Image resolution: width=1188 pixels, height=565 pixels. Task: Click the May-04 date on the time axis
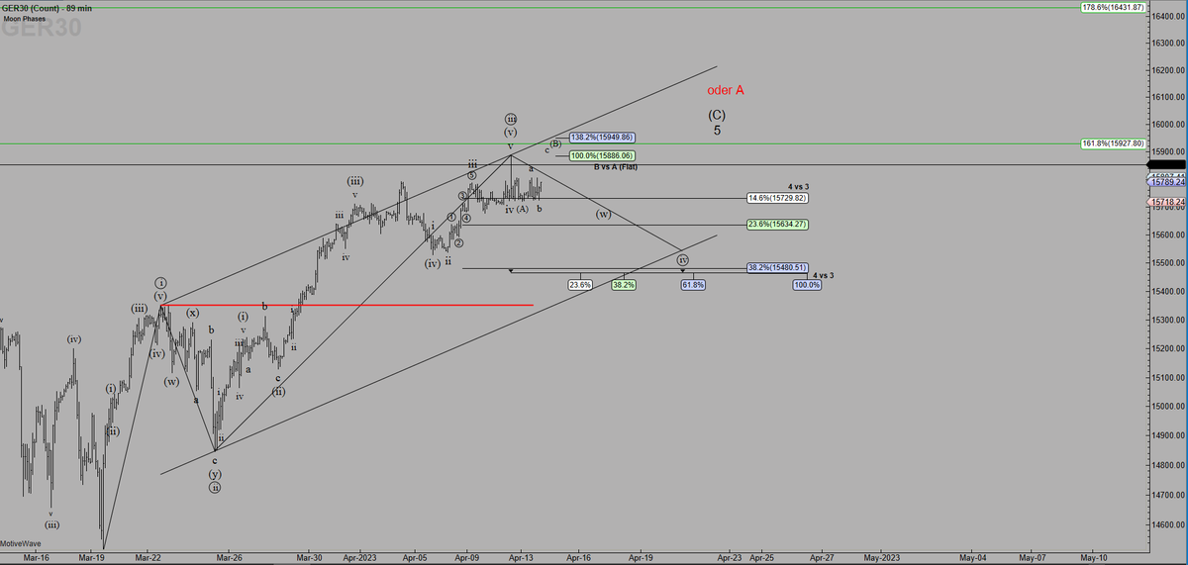(x=971, y=558)
